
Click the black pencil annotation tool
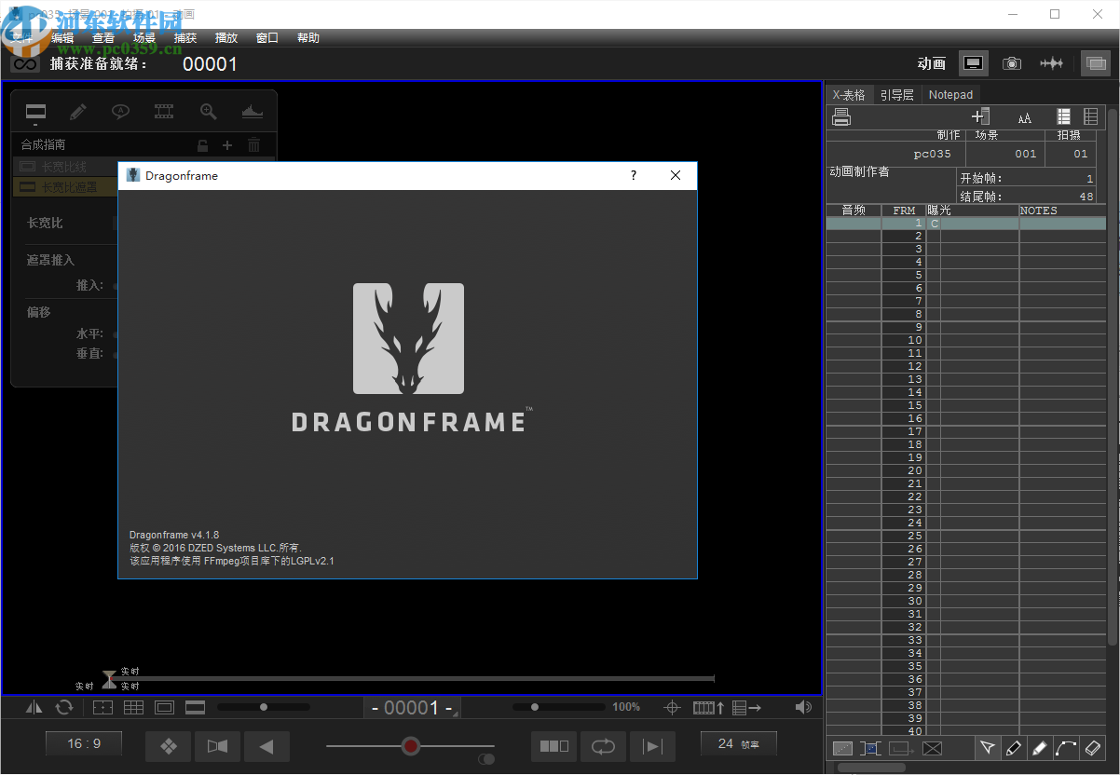pyautogui.click(x=1014, y=748)
